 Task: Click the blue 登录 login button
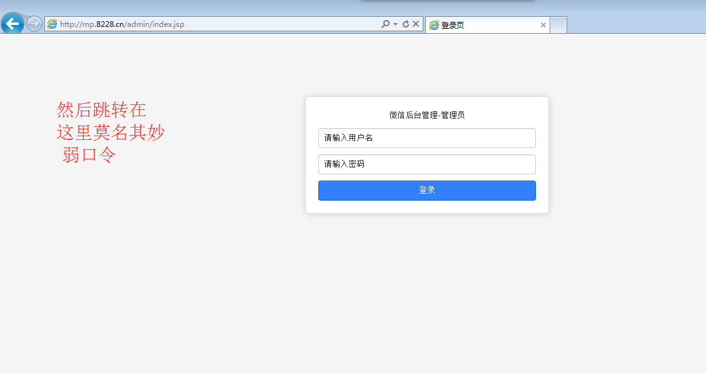427,191
